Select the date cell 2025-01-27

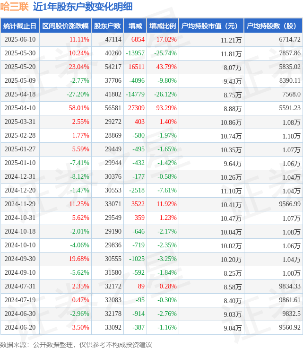click(x=20, y=149)
